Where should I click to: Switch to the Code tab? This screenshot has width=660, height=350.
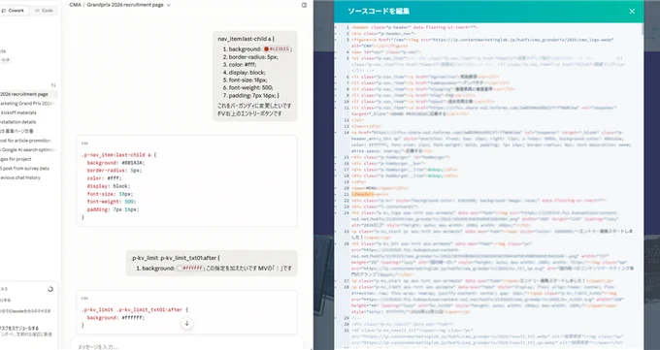click(x=45, y=10)
